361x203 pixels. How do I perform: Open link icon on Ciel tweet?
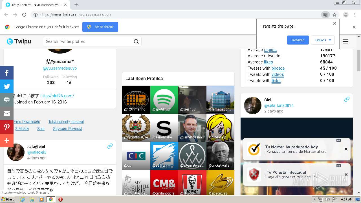[347, 99]
